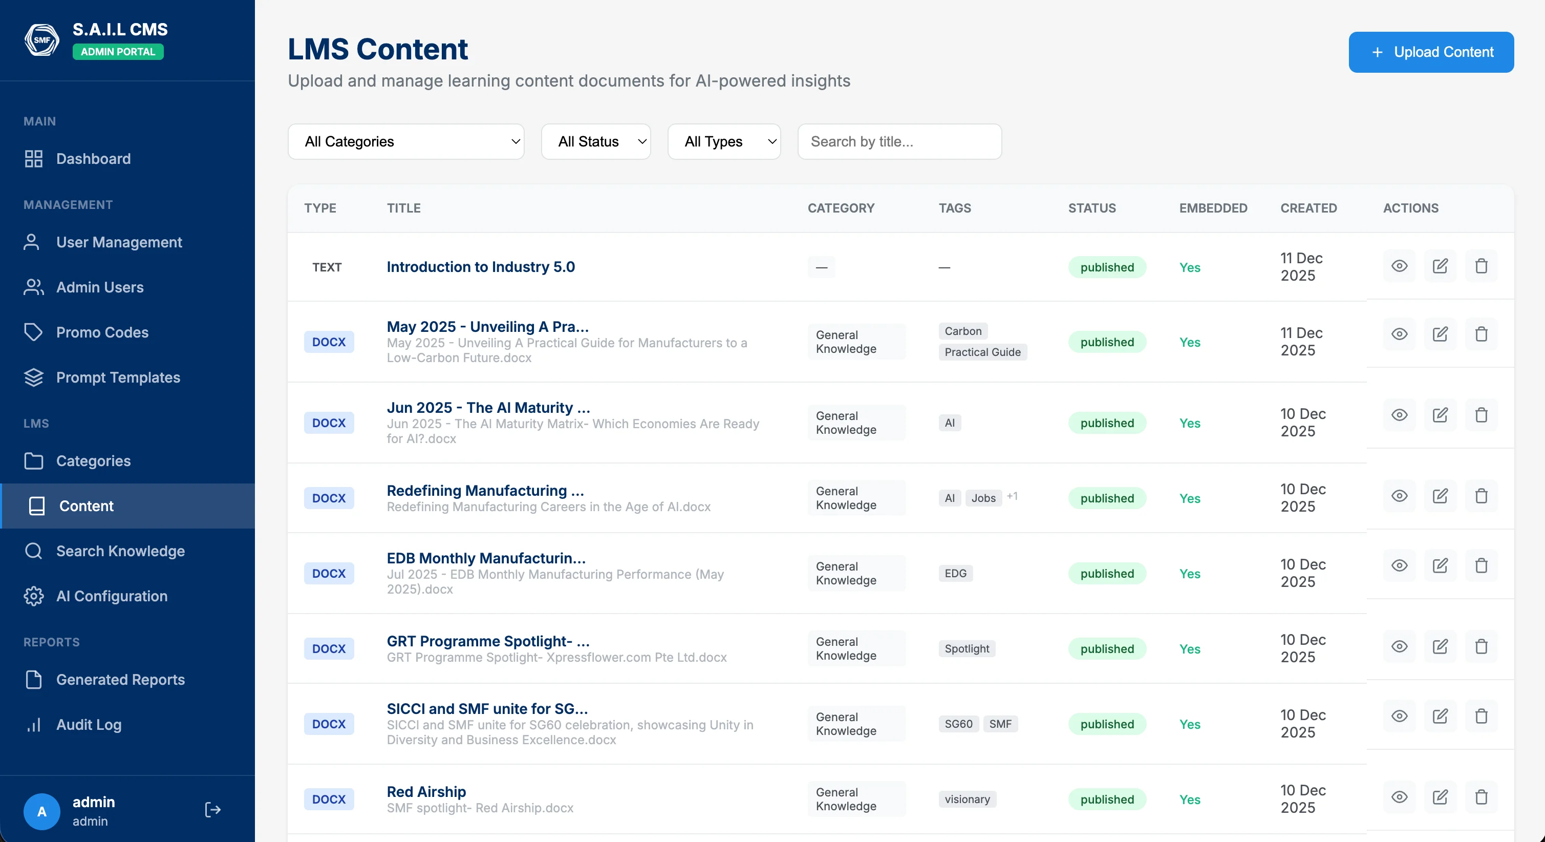Preview the GRT Programme Spotlight document

pyautogui.click(x=1399, y=646)
